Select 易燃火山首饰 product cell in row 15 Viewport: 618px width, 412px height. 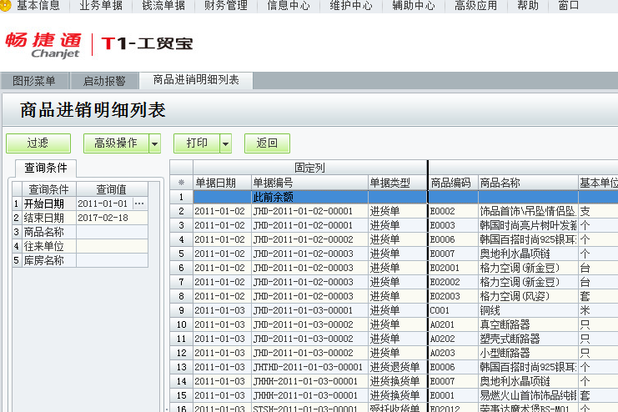coord(528,395)
